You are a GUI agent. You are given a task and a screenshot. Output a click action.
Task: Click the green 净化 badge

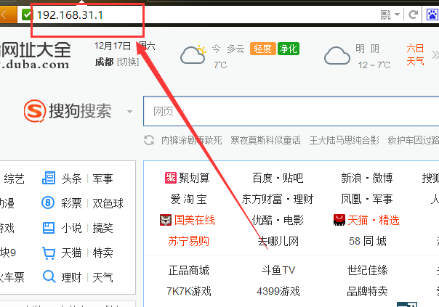[288, 49]
